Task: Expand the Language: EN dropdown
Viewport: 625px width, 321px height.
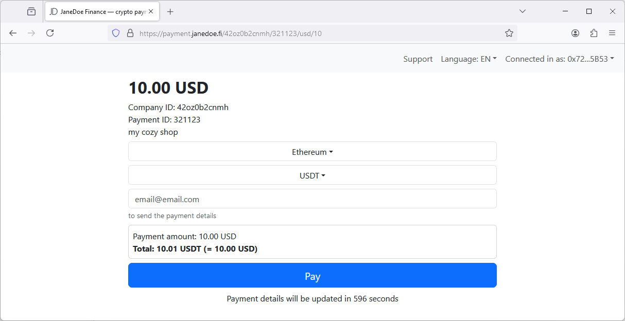Action: 468,59
